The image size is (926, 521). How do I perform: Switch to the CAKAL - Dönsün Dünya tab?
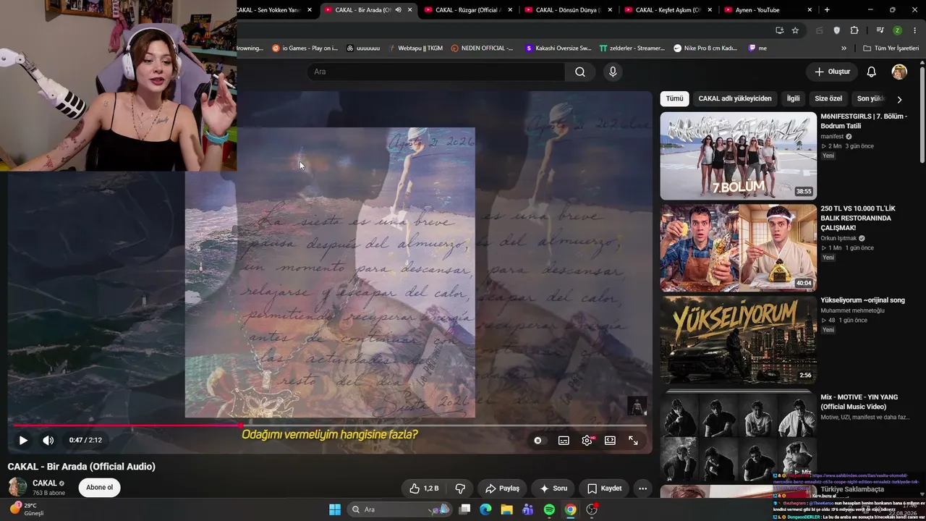coord(569,10)
